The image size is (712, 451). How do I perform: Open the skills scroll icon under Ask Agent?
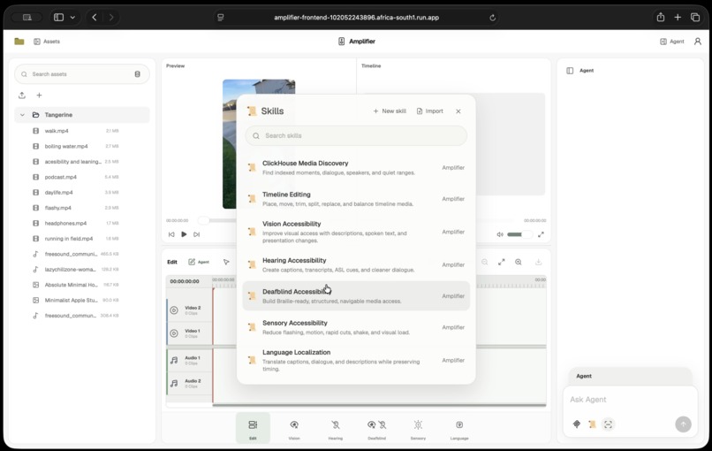(592, 424)
